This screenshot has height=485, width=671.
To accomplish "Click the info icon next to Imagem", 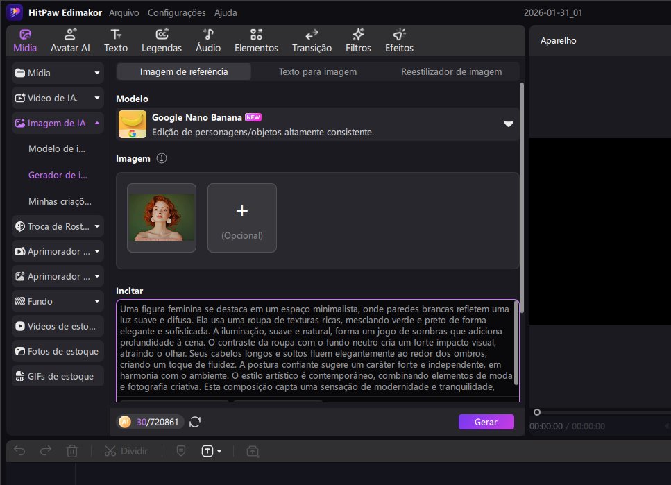I will click(x=162, y=159).
